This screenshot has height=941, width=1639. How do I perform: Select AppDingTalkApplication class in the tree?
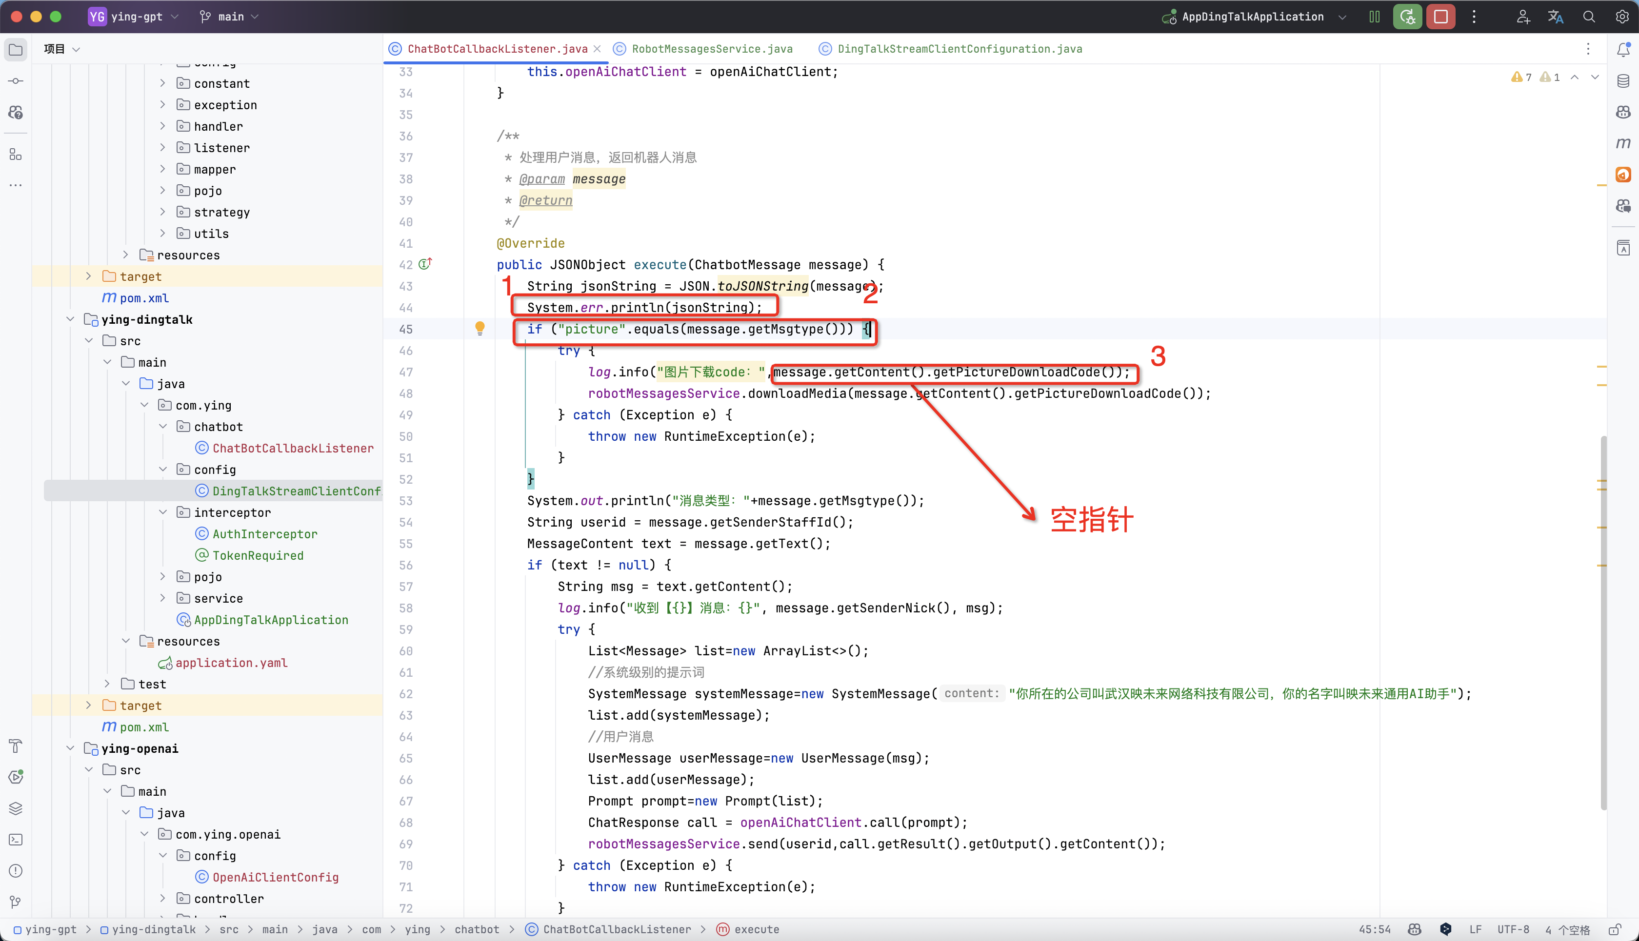coord(262,620)
